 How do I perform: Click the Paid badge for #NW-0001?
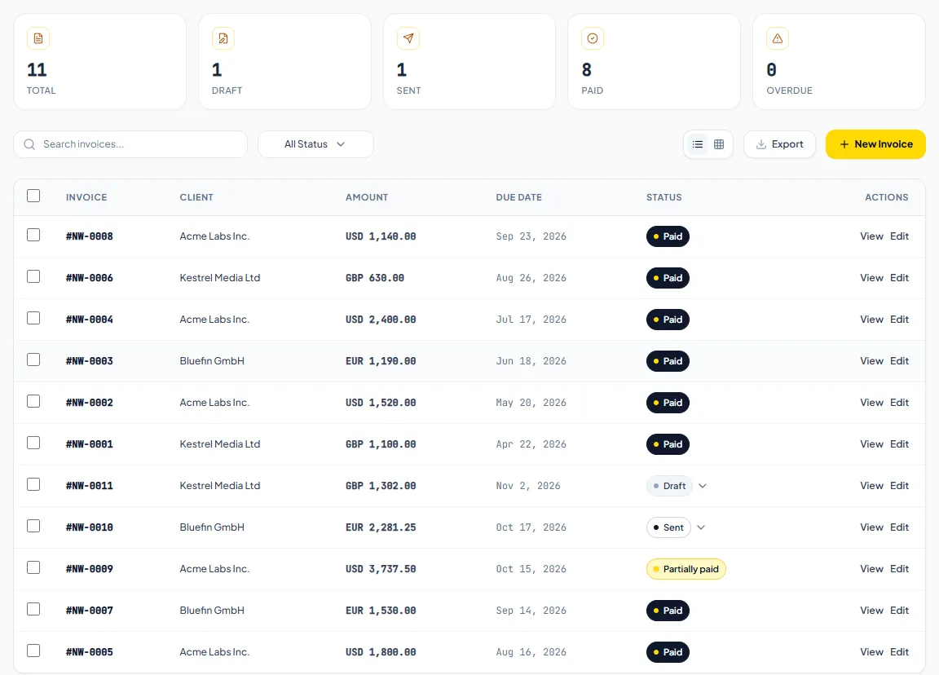click(x=668, y=444)
